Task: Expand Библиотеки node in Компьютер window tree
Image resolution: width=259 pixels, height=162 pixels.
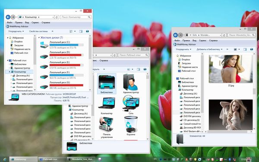Action: pos(9,64)
